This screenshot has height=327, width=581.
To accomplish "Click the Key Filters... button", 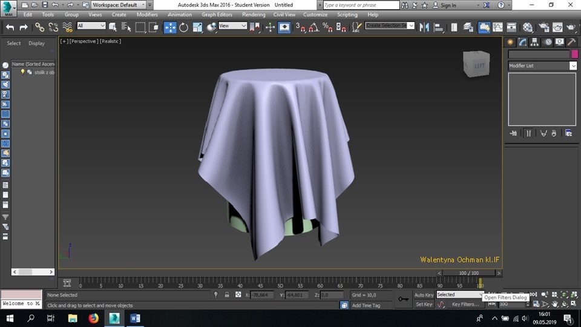I will click(465, 305).
